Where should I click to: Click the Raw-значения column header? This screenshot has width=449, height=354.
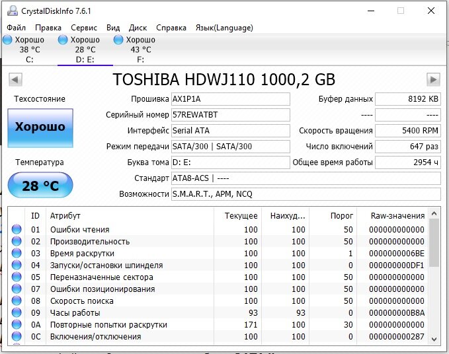pyautogui.click(x=393, y=215)
